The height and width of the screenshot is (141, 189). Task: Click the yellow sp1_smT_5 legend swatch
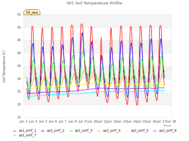[127, 131]
